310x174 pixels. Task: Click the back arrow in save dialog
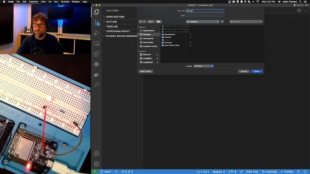[x=140, y=21]
